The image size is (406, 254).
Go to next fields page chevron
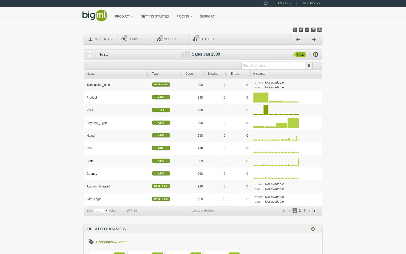point(310,211)
